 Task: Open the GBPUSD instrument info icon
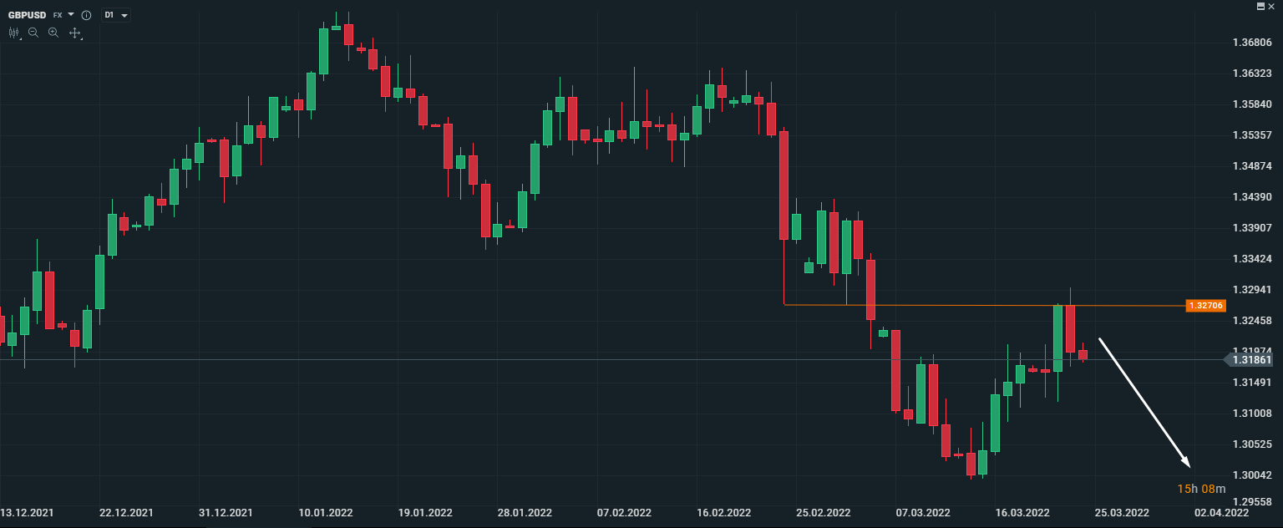[x=86, y=15]
